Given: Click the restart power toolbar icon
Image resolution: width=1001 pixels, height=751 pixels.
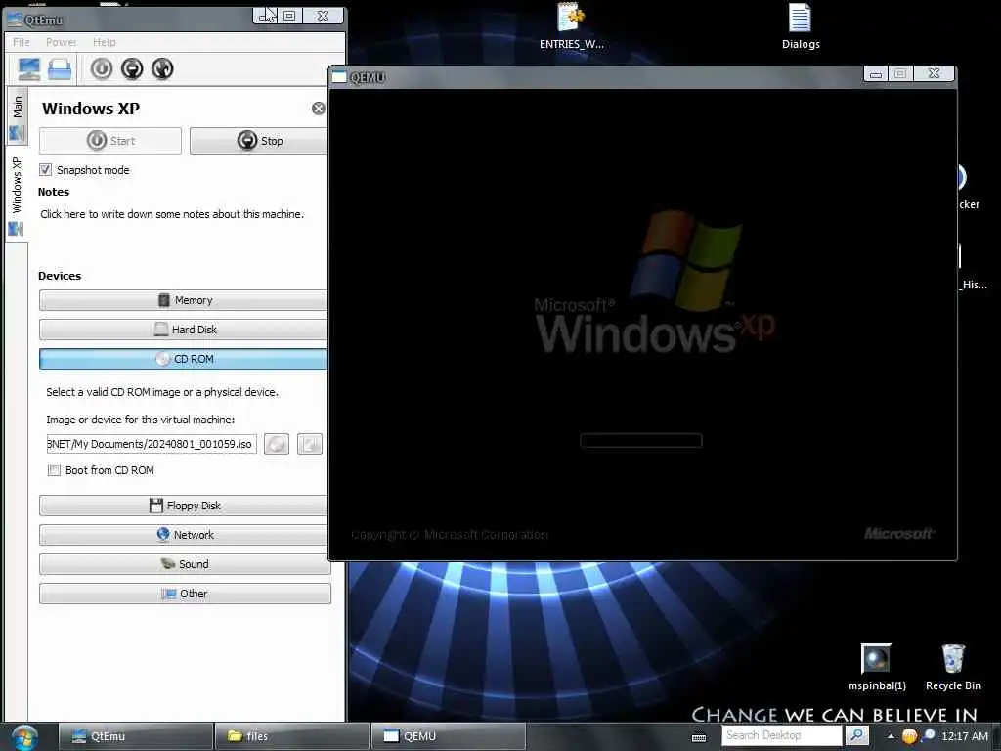Looking at the screenshot, I should [162, 68].
